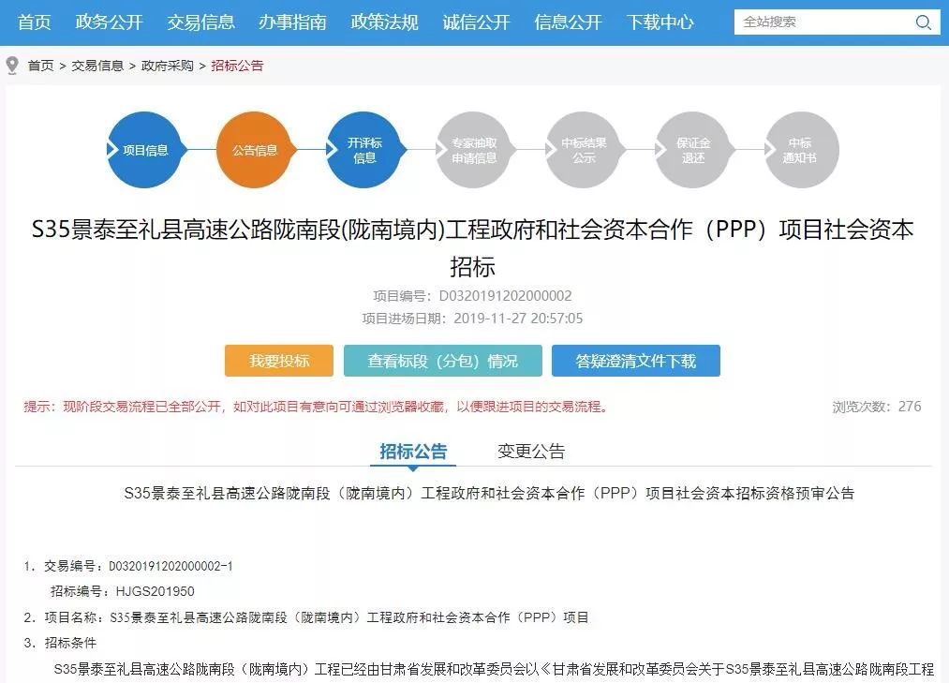View the 中标结果公示 step icon
The height and width of the screenshot is (683, 949).
tap(583, 148)
